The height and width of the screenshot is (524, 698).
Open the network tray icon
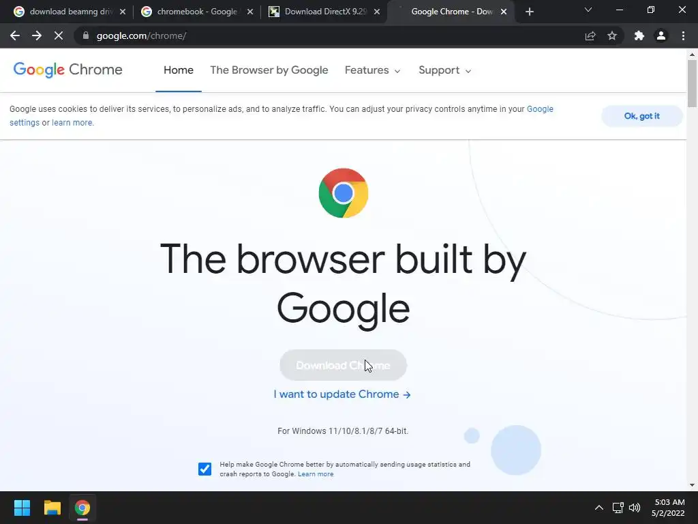click(618, 508)
